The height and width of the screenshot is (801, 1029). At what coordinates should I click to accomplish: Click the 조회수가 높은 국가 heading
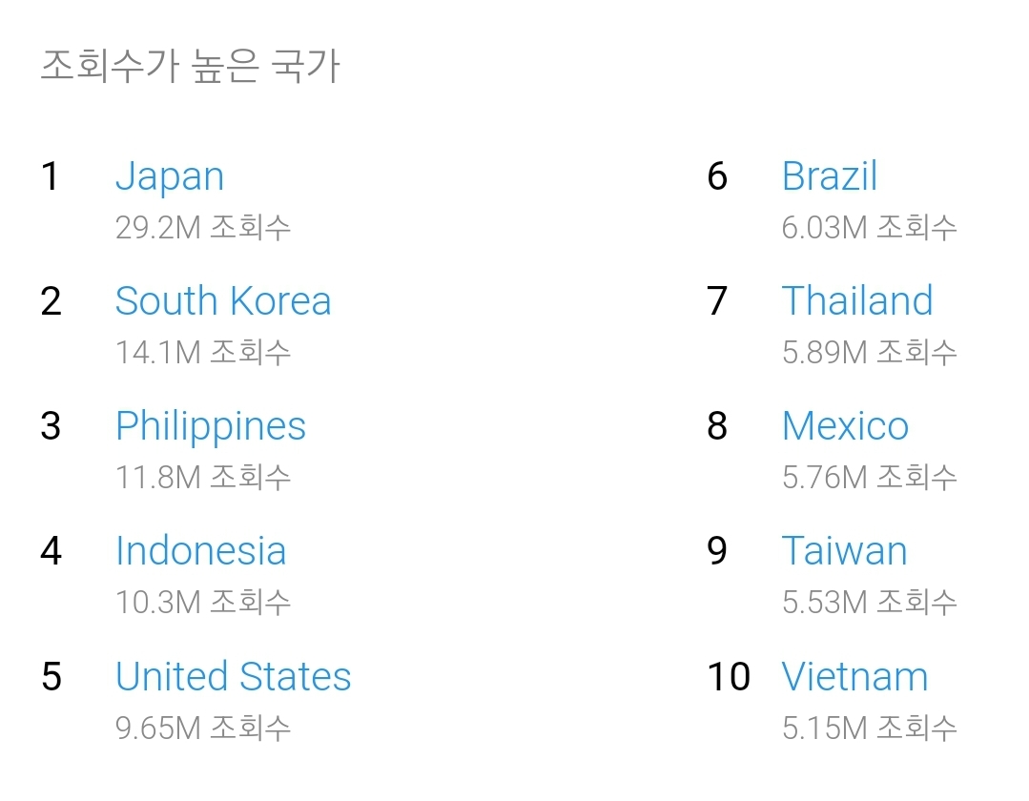(x=190, y=68)
